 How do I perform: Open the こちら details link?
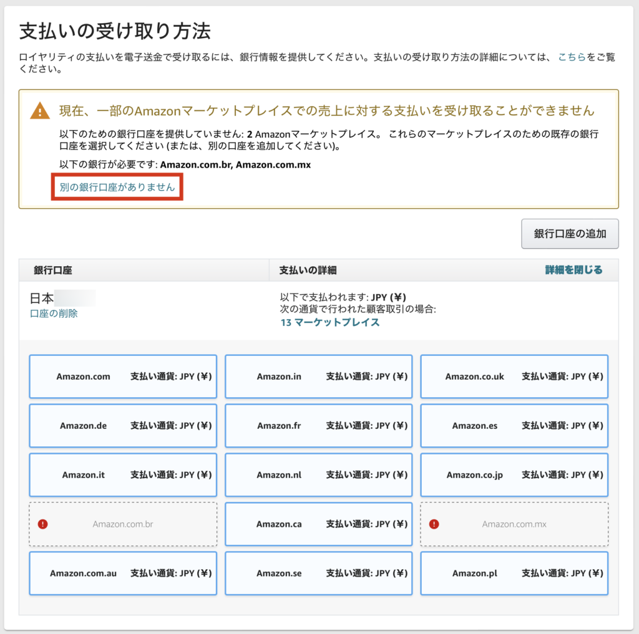pos(572,57)
